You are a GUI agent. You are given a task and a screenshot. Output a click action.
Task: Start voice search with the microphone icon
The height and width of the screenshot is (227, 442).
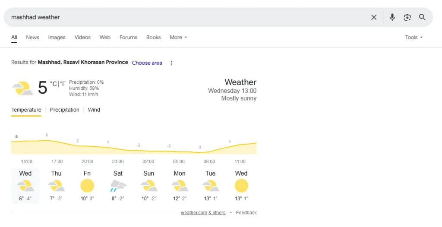[392, 17]
